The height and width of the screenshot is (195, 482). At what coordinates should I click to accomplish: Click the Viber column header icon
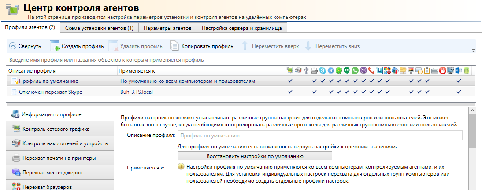coord(363,70)
